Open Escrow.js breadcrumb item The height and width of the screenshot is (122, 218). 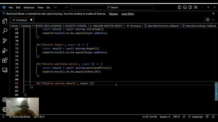click(x=134, y=26)
